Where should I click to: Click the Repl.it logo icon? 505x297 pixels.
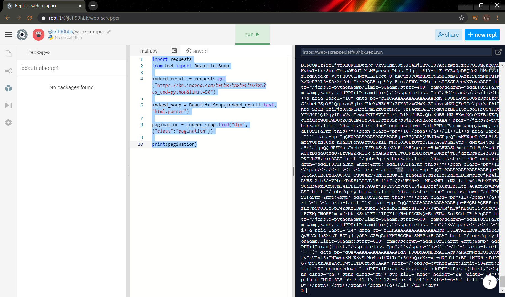[22, 35]
